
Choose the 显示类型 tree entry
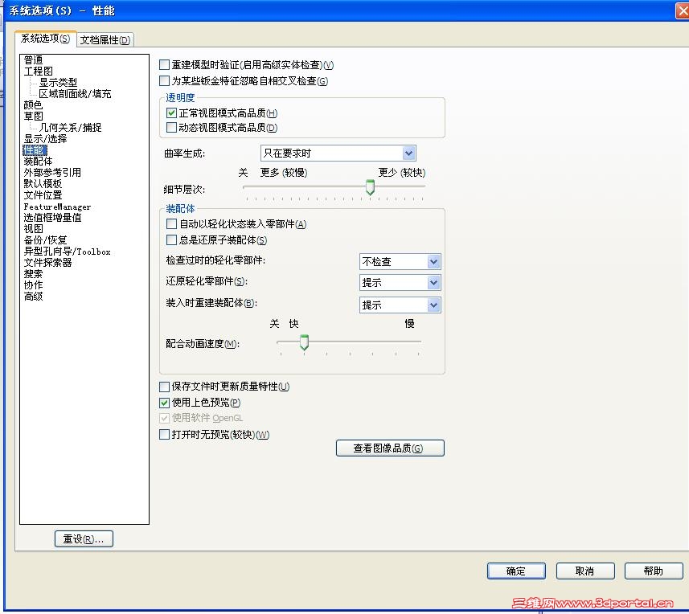(58, 82)
